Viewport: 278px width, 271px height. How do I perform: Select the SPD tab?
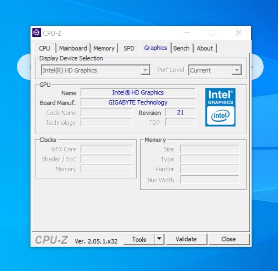[x=129, y=48]
